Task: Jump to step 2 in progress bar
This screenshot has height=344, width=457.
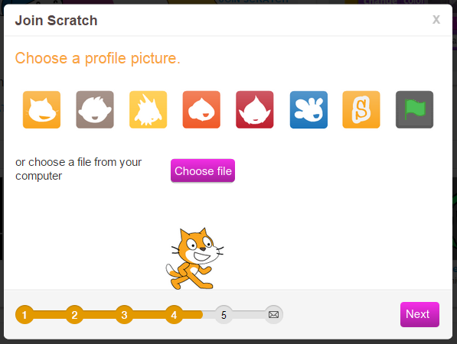Action: [x=74, y=315]
